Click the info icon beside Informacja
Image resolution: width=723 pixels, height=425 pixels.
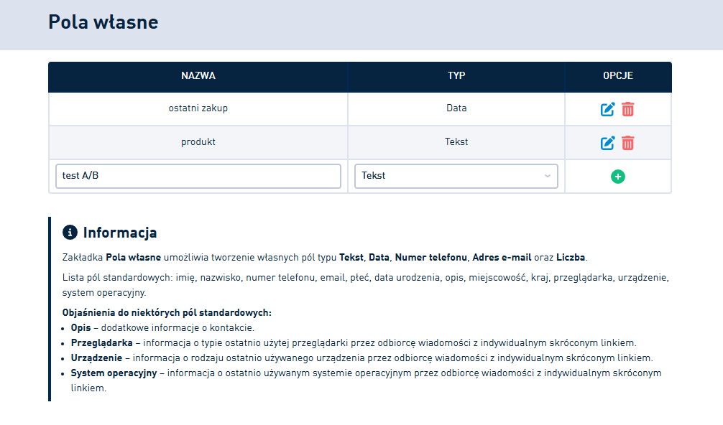(x=70, y=232)
